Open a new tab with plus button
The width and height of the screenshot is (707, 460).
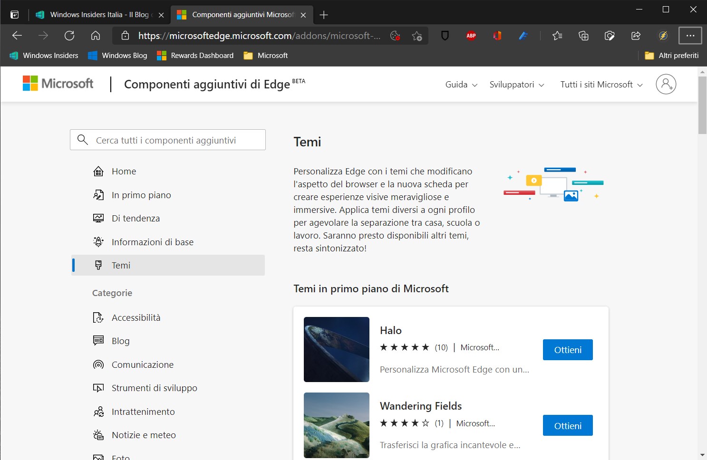coord(324,15)
